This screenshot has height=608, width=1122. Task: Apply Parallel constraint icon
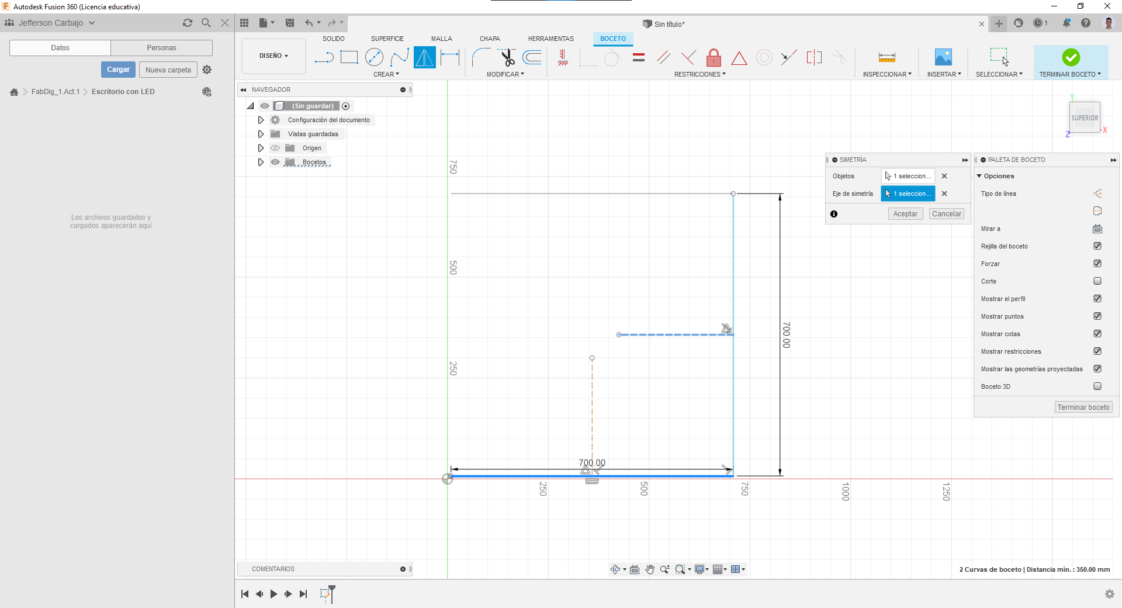click(663, 57)
